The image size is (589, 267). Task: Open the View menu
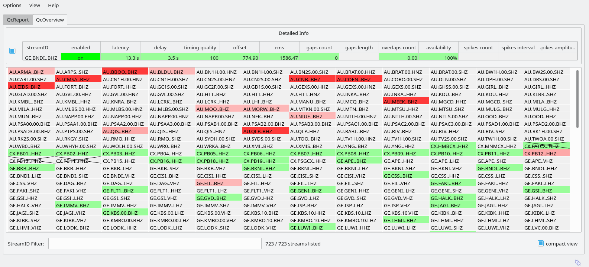click(35, 6)
